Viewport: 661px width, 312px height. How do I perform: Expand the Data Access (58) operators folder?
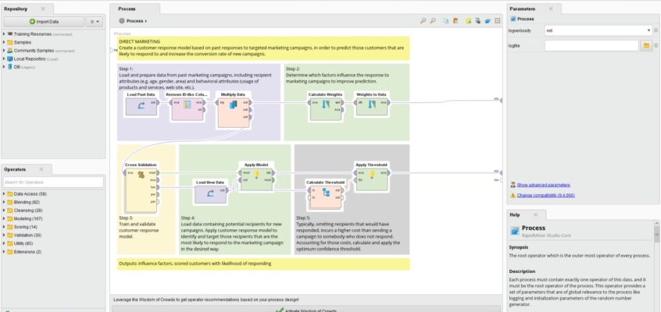4,193
